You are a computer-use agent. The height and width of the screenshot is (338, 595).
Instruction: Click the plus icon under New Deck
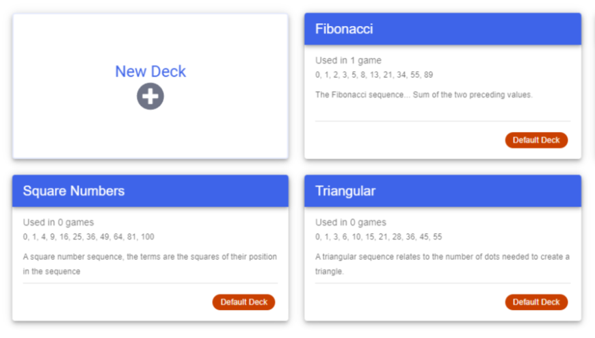[x=150, y=96]
